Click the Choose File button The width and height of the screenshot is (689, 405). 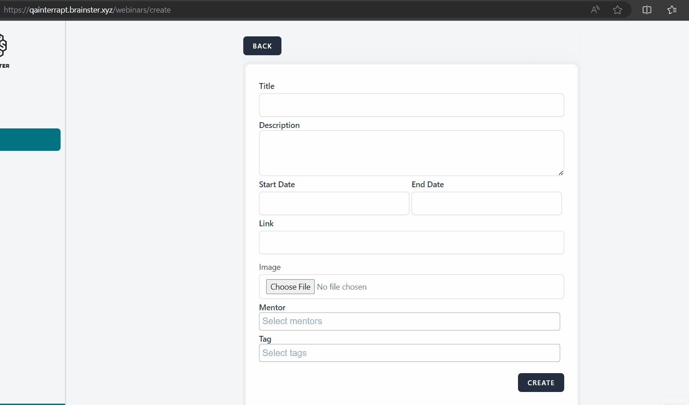(x=290, y=287)
